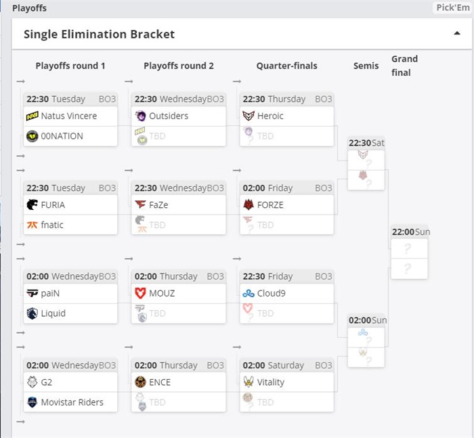Open Outsiders match time header

[x=179, y=99]
